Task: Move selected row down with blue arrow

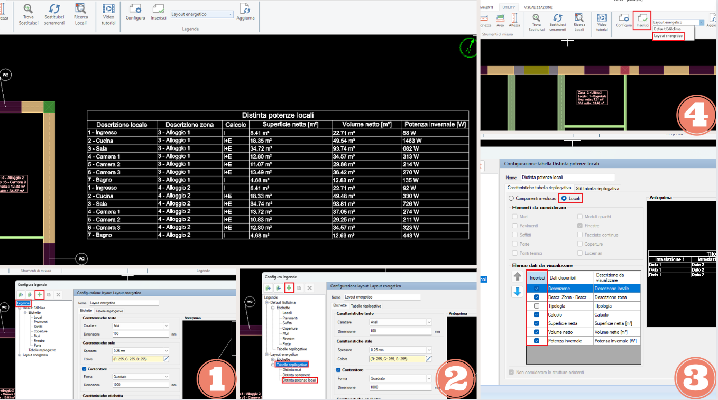Action: point(518,292)
